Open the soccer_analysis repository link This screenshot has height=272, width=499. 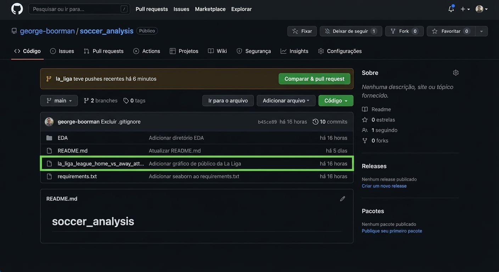click(107, 31)
